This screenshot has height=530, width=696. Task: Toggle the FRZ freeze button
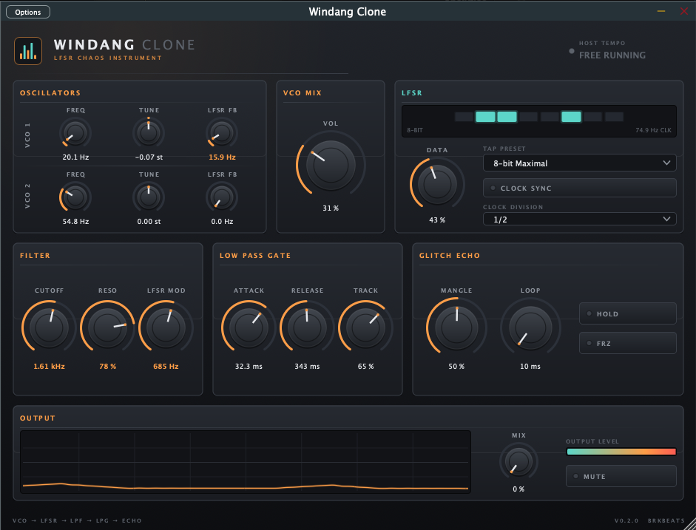pyautogui.click(x=628, y=343)
